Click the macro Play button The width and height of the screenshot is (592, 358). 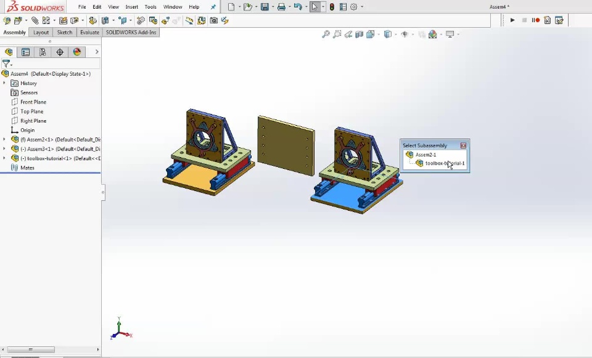click(512, 20)
